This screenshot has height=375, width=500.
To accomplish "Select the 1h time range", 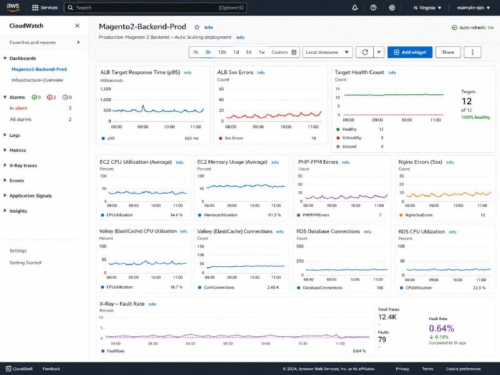I will click(x=196, y=52).
